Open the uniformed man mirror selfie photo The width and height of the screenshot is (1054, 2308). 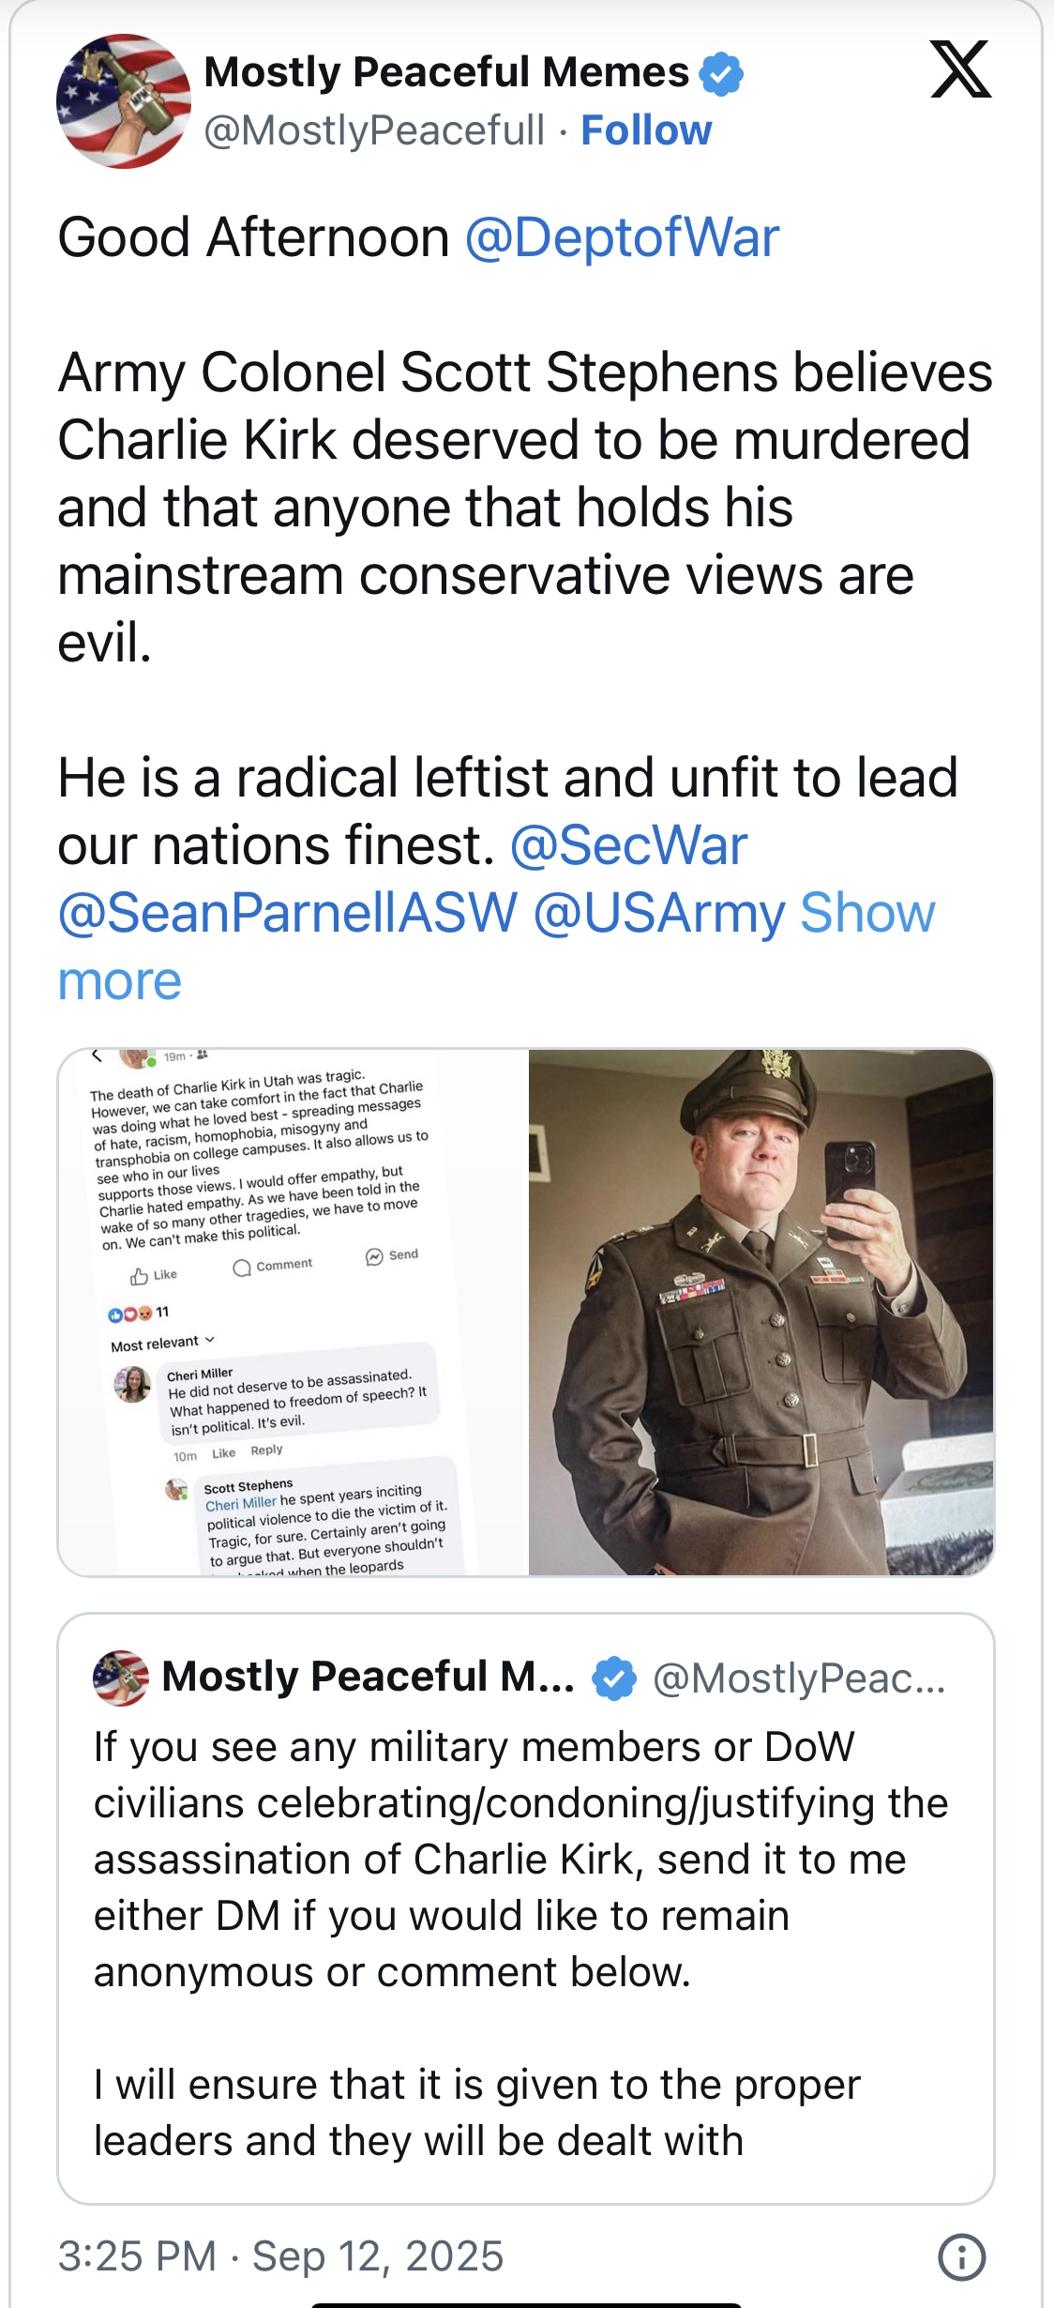pos(761,1313)
